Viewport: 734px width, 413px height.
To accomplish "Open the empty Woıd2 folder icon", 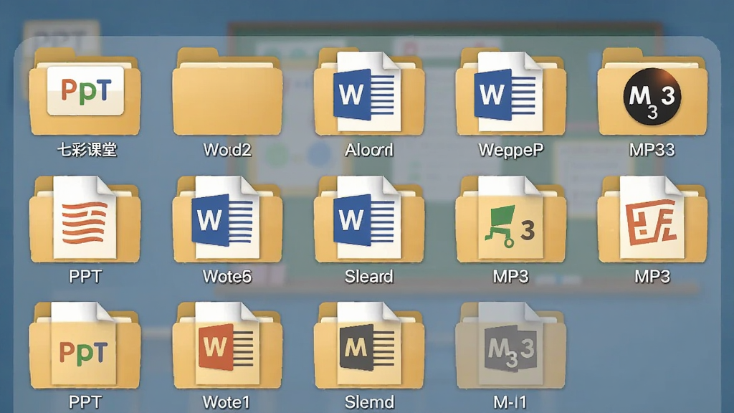I will click(227, 92).
